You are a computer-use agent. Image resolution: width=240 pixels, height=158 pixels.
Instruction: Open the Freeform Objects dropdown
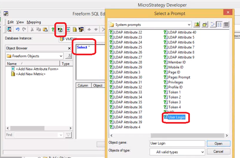[x=61, y=56]
